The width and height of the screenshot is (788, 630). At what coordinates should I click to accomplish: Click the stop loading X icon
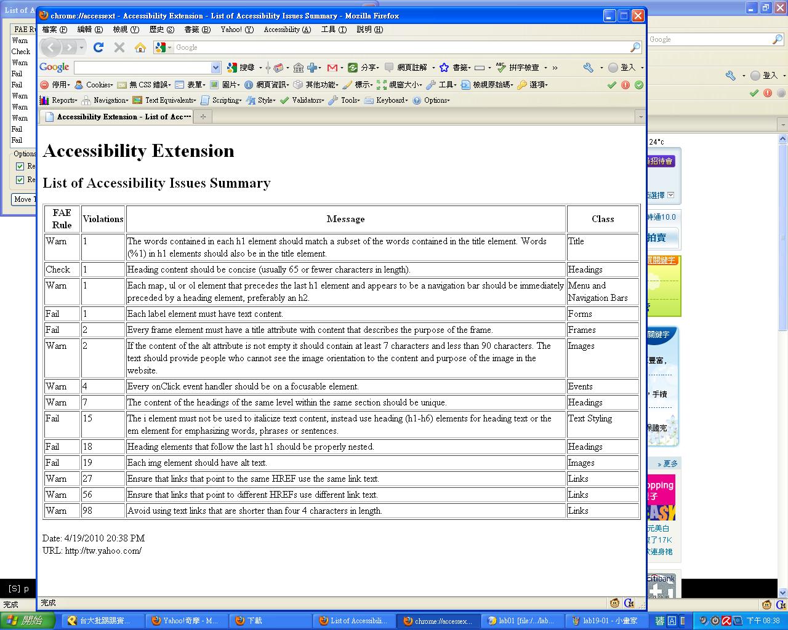tap(119, 47)
